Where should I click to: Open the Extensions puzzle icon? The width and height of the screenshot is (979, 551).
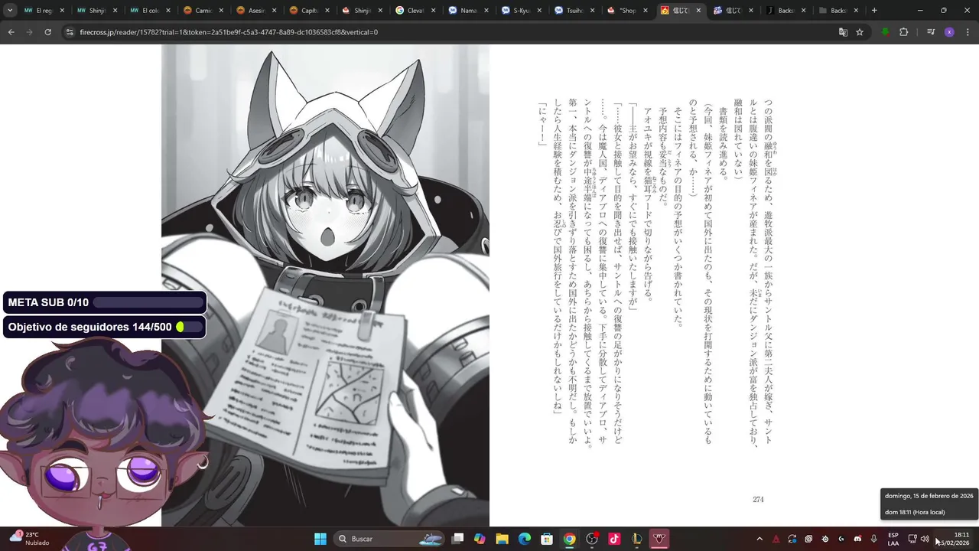903,32
